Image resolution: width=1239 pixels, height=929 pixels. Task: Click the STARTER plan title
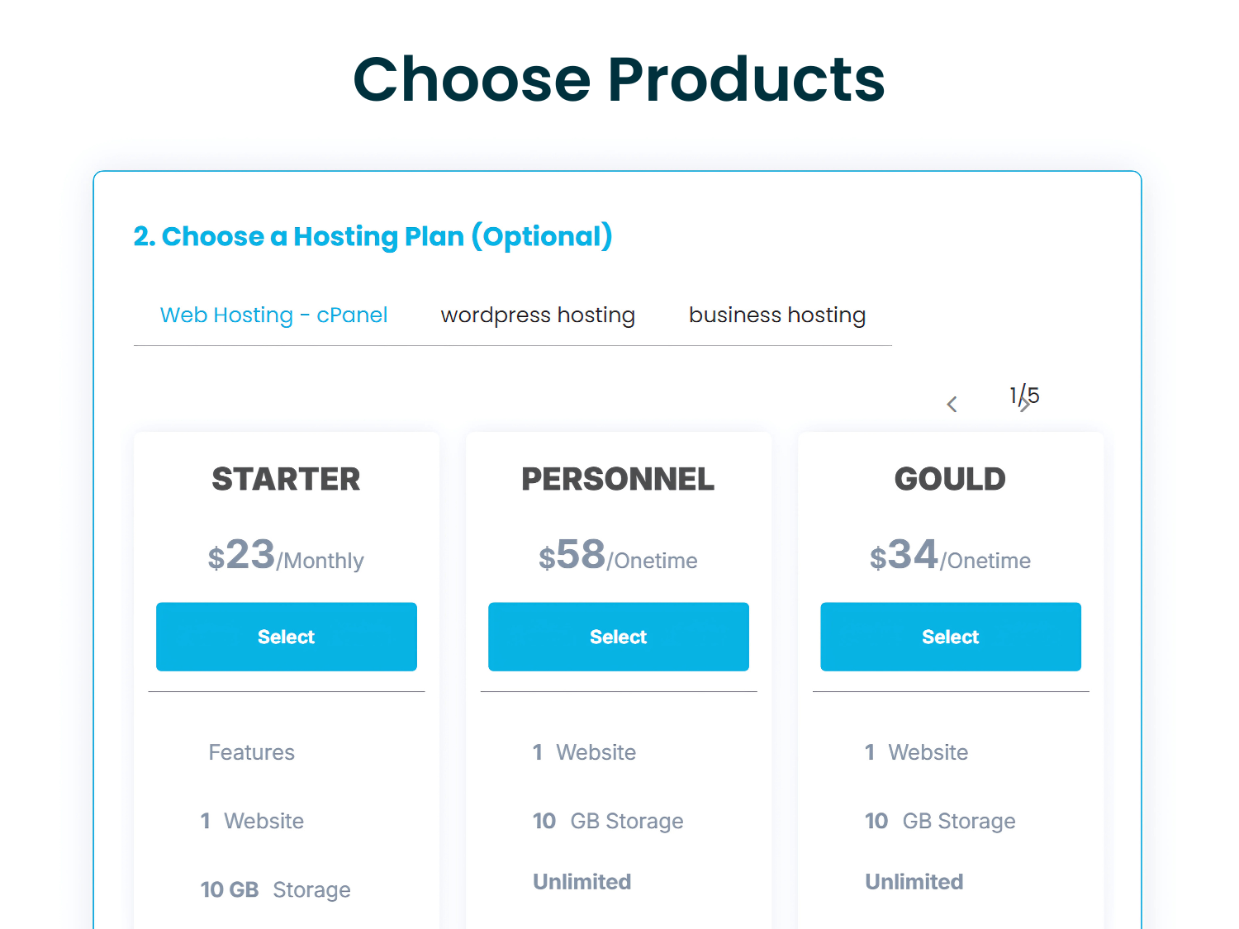(x=287, y=479)
